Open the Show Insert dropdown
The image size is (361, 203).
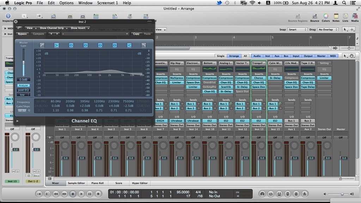click(x=79, y=28)
